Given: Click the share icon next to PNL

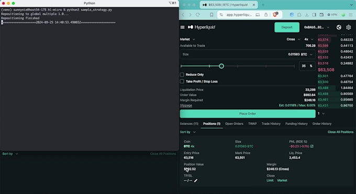Looking at the screenshot, I should (x=312, y=146).
